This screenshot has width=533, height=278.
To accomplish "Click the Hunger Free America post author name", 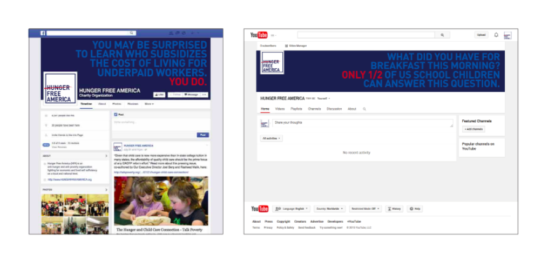I will coord(138,146).
